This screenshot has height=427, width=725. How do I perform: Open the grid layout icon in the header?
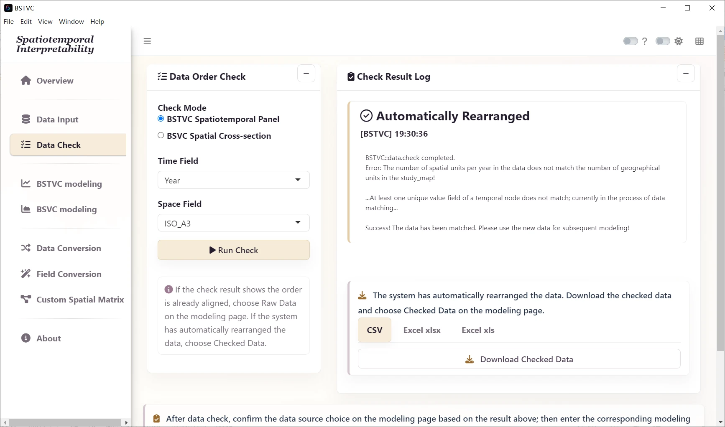click(x=699, y=41)
